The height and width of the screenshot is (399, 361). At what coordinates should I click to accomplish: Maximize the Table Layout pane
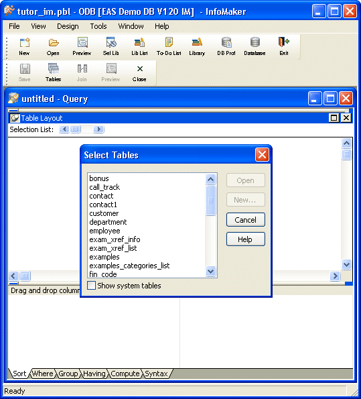[334, 118]
